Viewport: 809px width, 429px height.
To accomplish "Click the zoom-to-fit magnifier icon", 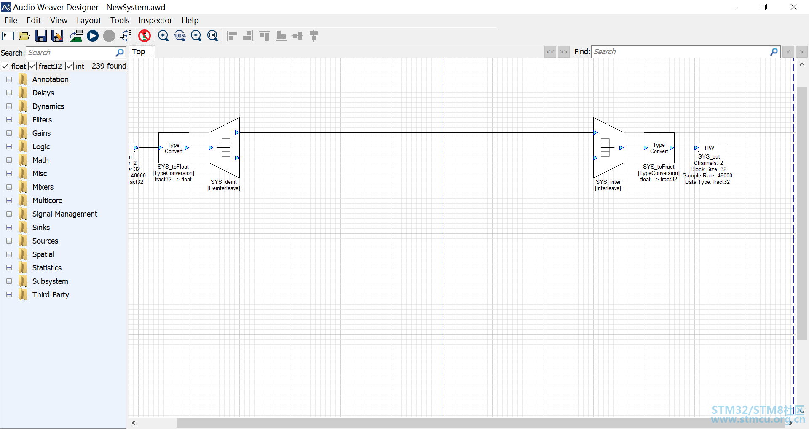I will 213,36.
